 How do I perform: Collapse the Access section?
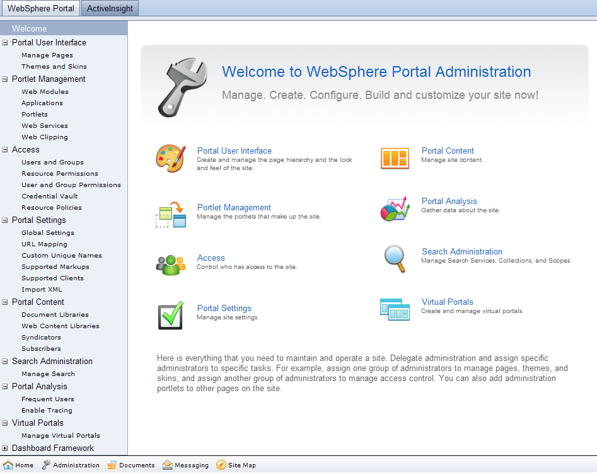click(5, 149)
